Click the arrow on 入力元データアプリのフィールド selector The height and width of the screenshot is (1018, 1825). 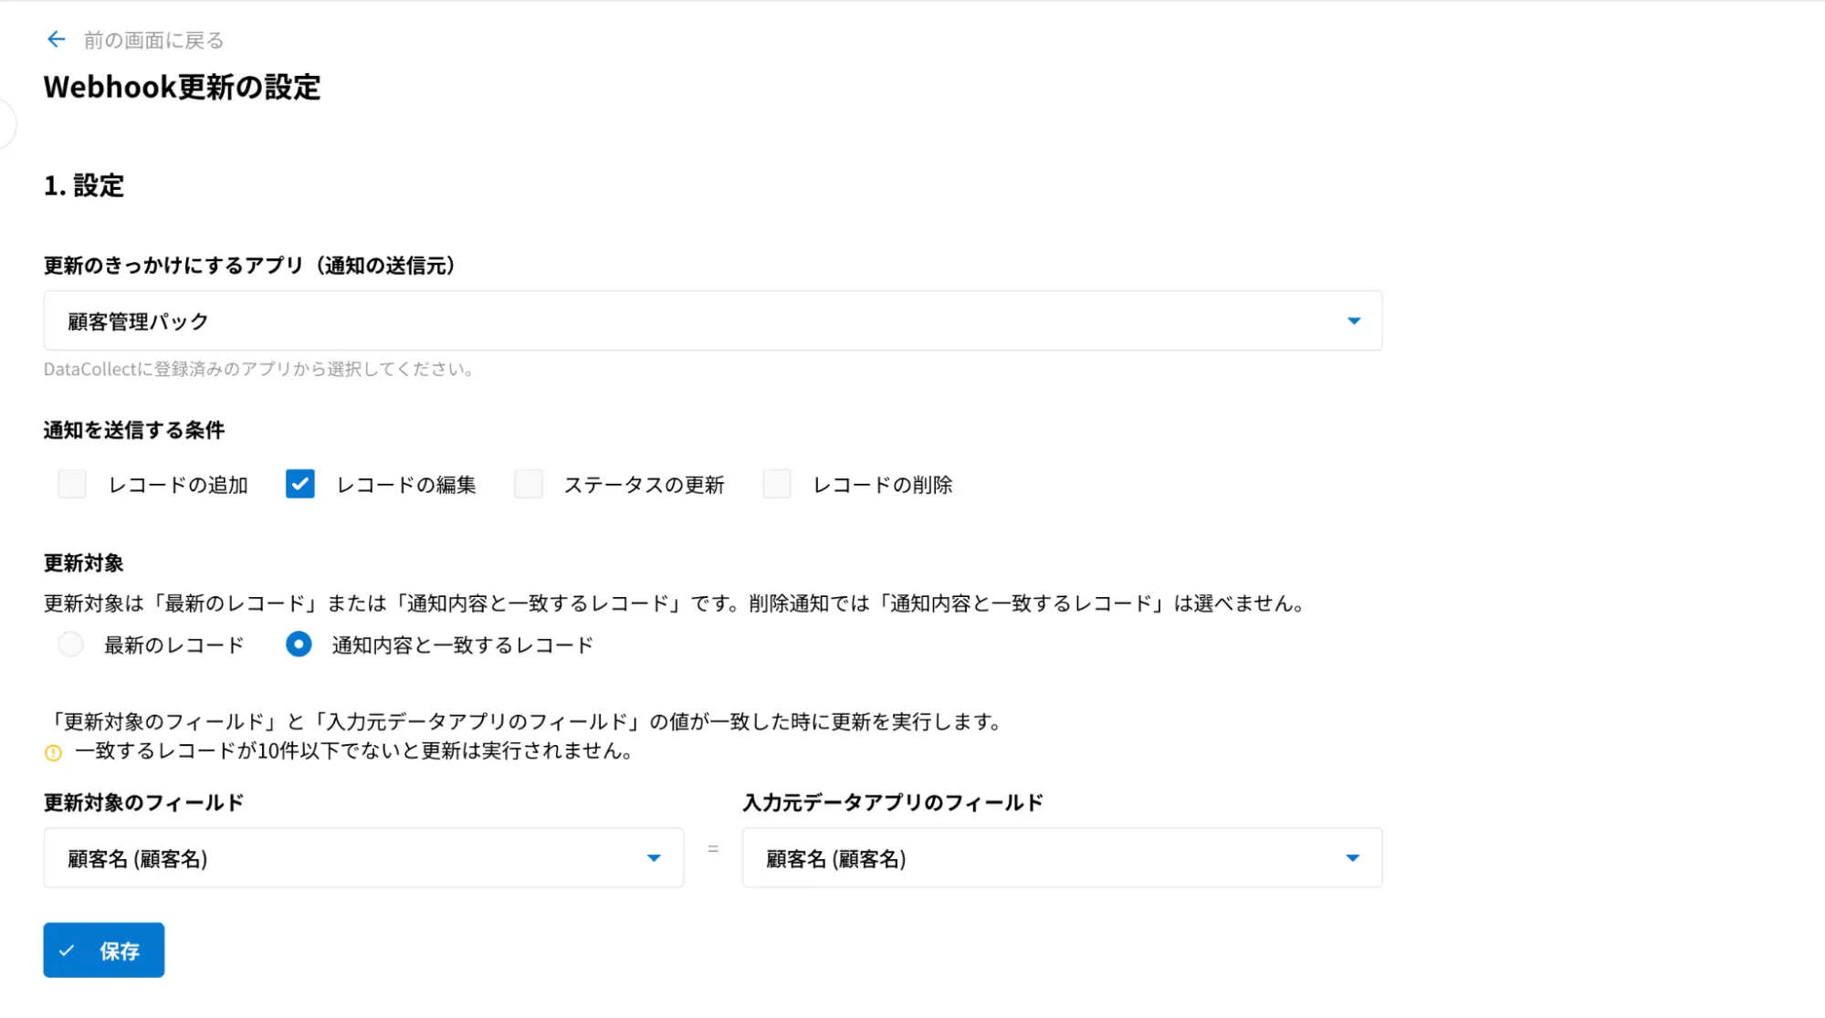click(x=1352, y=858)
